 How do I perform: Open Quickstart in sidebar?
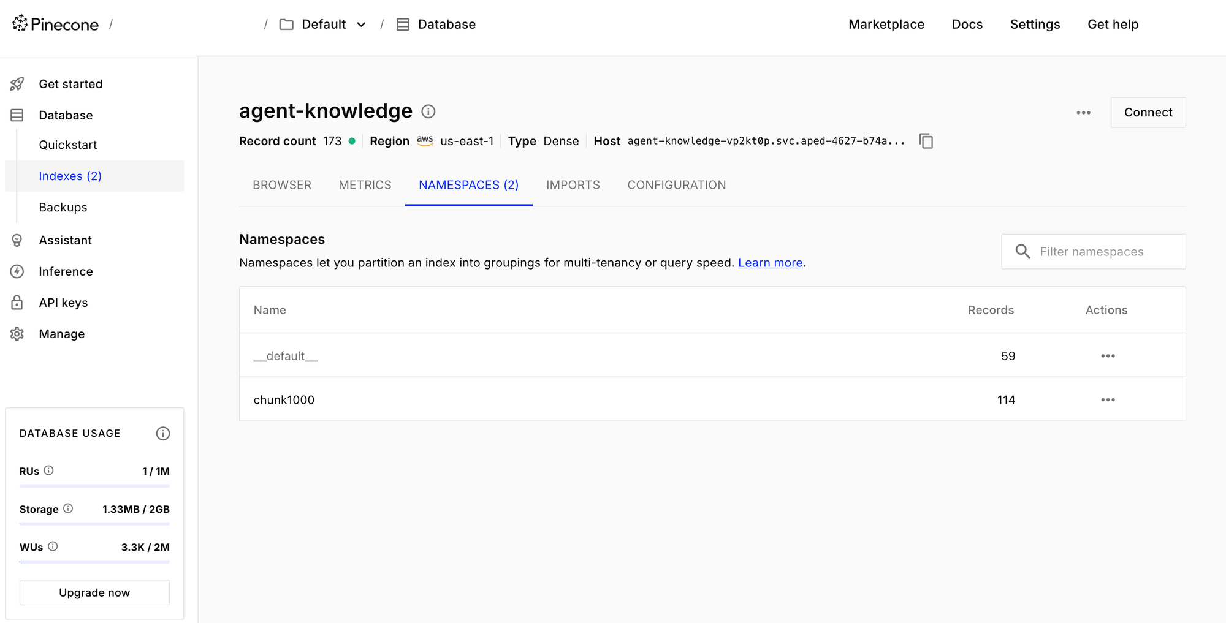[x=68, y=145]
